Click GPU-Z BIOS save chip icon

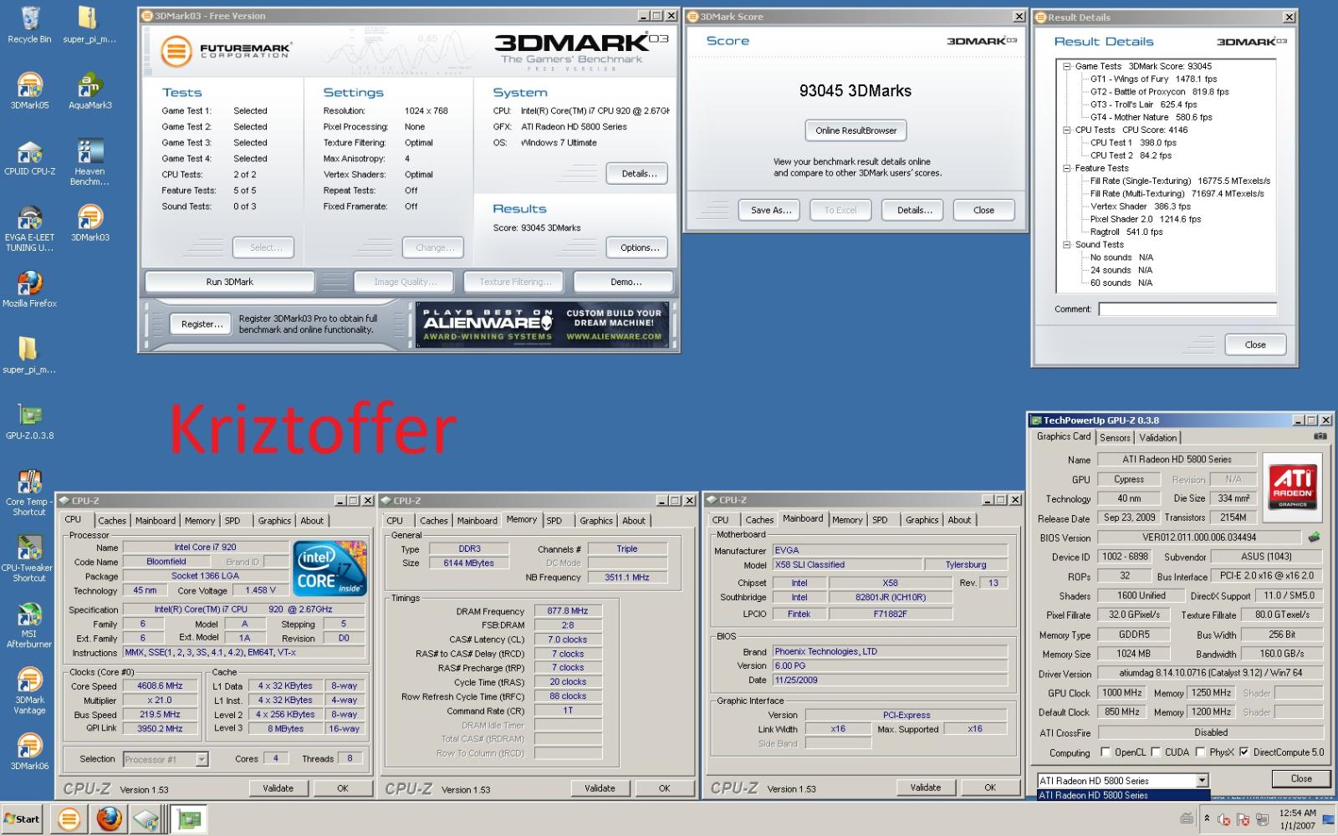coord(1314,538)
